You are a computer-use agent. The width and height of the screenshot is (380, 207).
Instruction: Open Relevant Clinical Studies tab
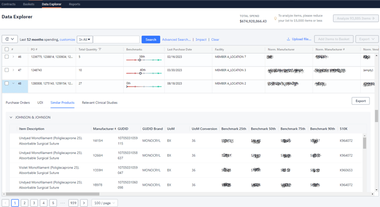click(99, 103)
